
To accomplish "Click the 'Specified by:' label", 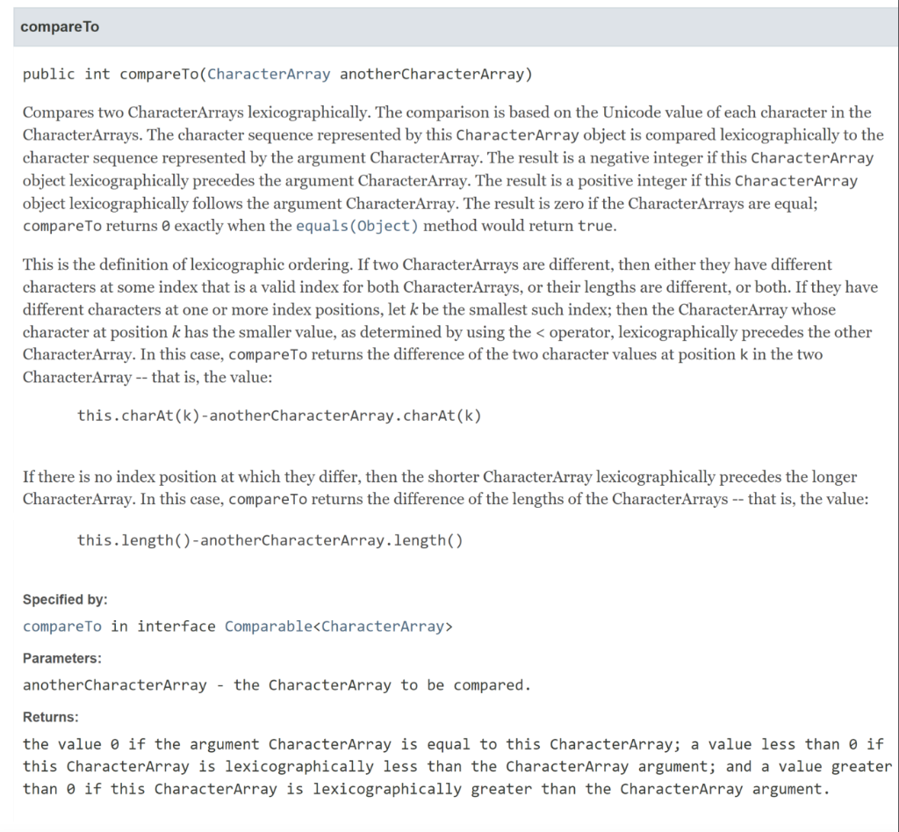I will click(65, 599).
